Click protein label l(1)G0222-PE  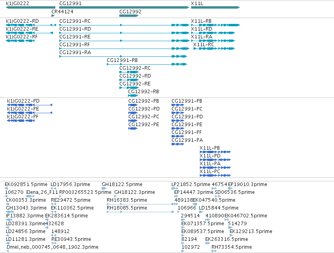point(23,109)
